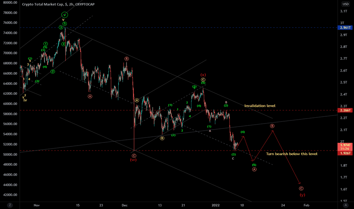Click the red 2.266T price label
354x209 pixels.
click(x=345, y=110)
